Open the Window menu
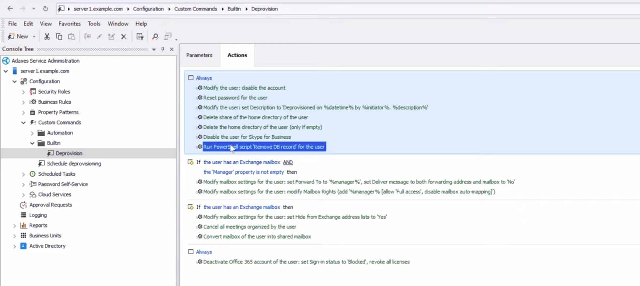Viewport: 640px width, 286px height. tap(118, 24)
